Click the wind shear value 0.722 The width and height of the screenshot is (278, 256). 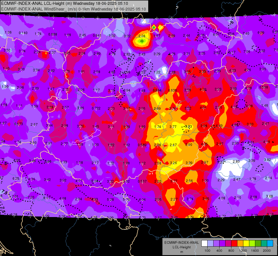pos(96,108)
